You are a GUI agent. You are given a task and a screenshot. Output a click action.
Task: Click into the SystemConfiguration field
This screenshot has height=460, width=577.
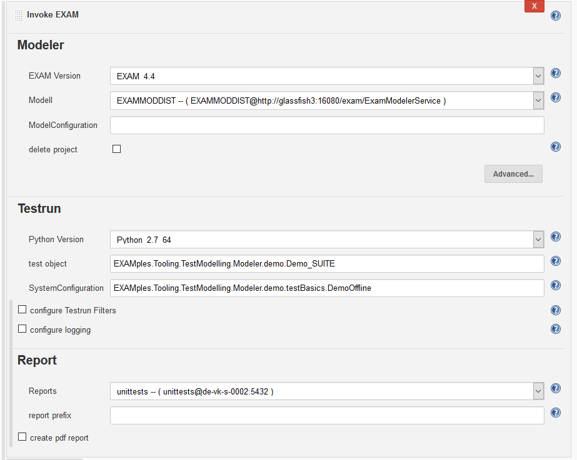click(x=327, y=288)
